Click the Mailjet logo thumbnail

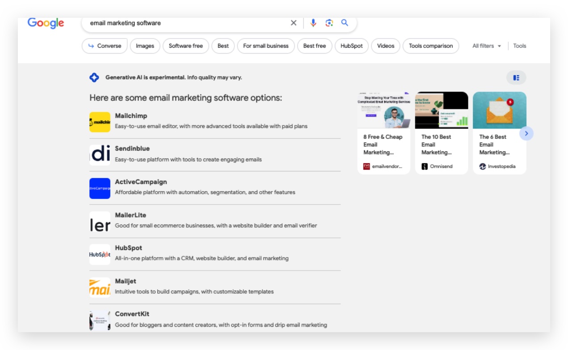coord(100,287)
